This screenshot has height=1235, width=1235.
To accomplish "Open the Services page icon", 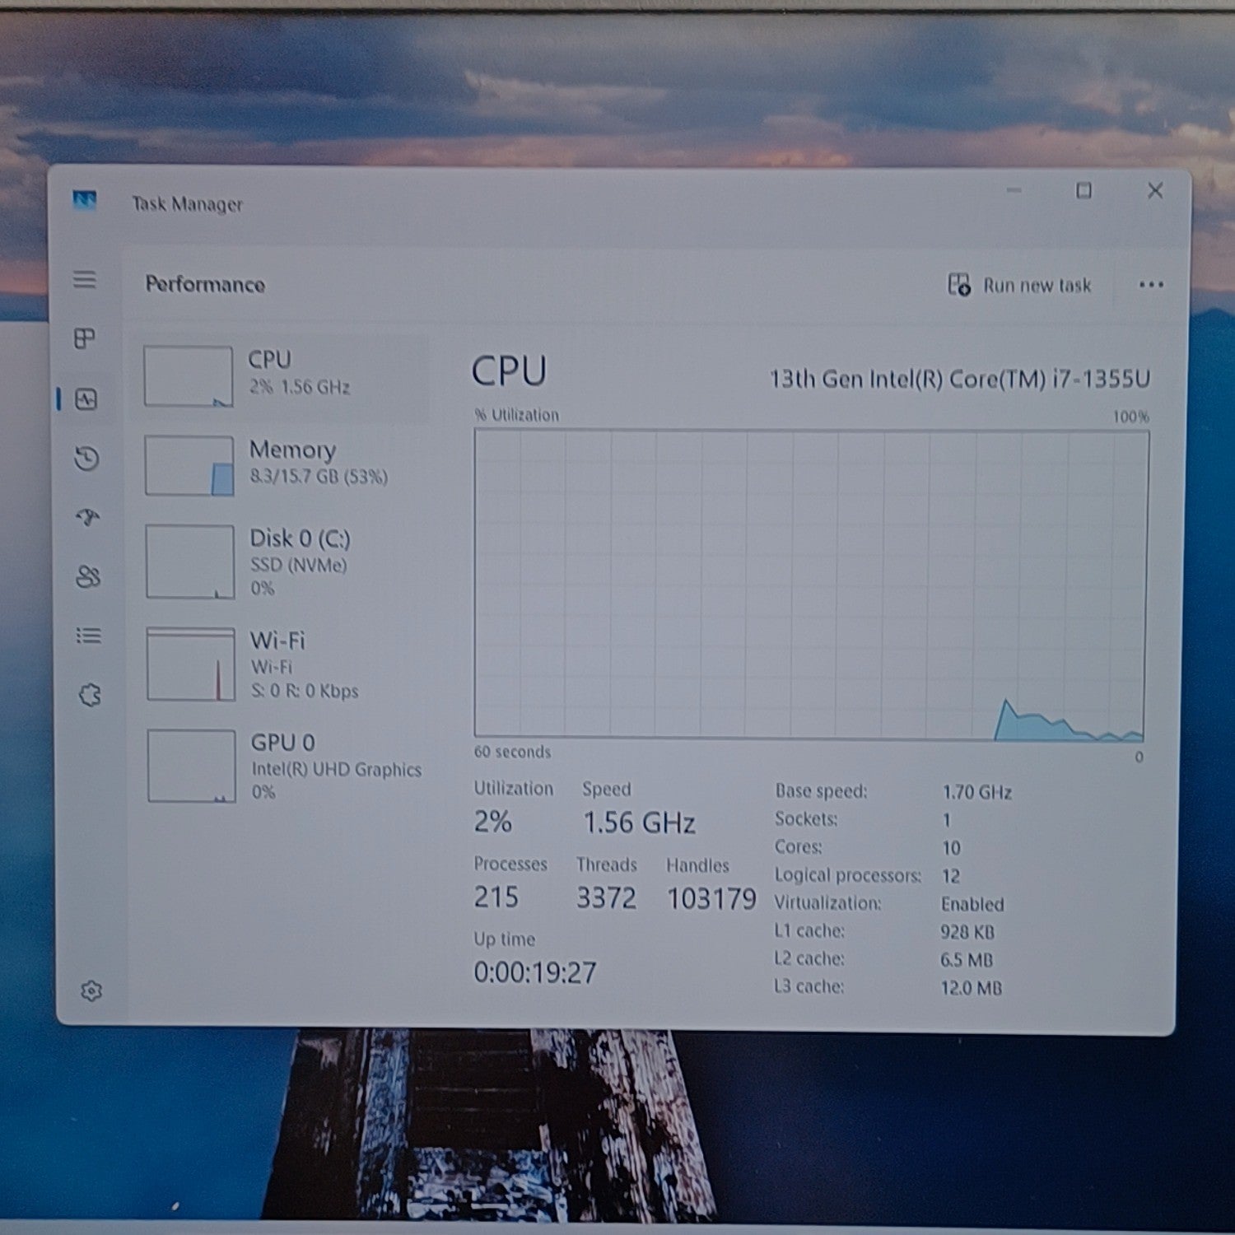I will pyautogui.click(x=90, y=696).
